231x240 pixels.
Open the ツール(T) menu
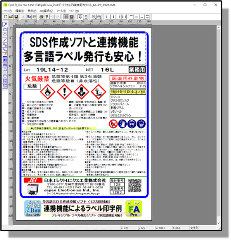(61, 11)
